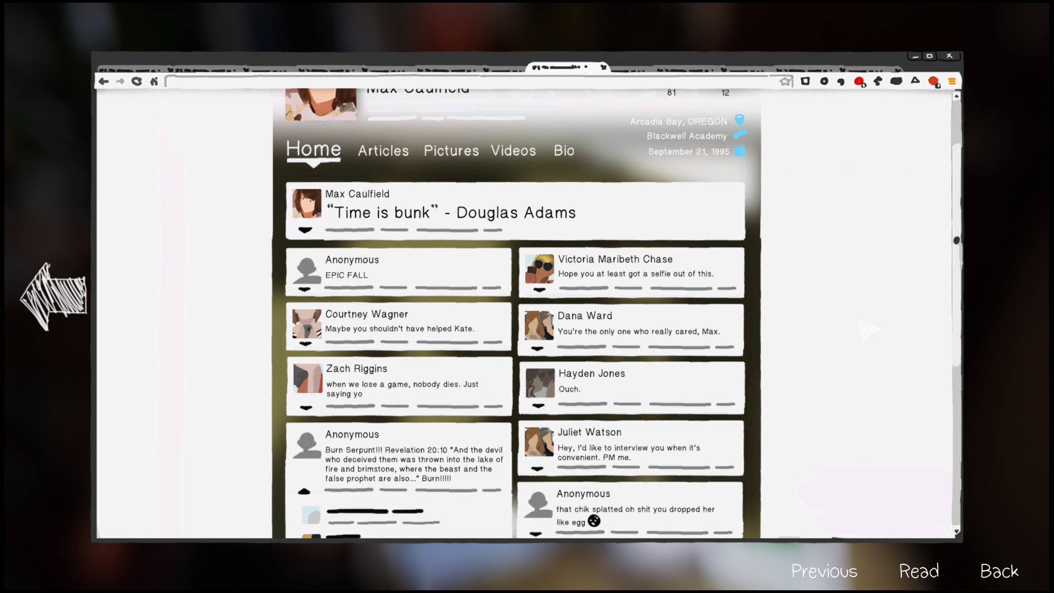Click the square extension icon in toolbar
Viewport: 1054px width, 593px height.
[x=805, y=81]
